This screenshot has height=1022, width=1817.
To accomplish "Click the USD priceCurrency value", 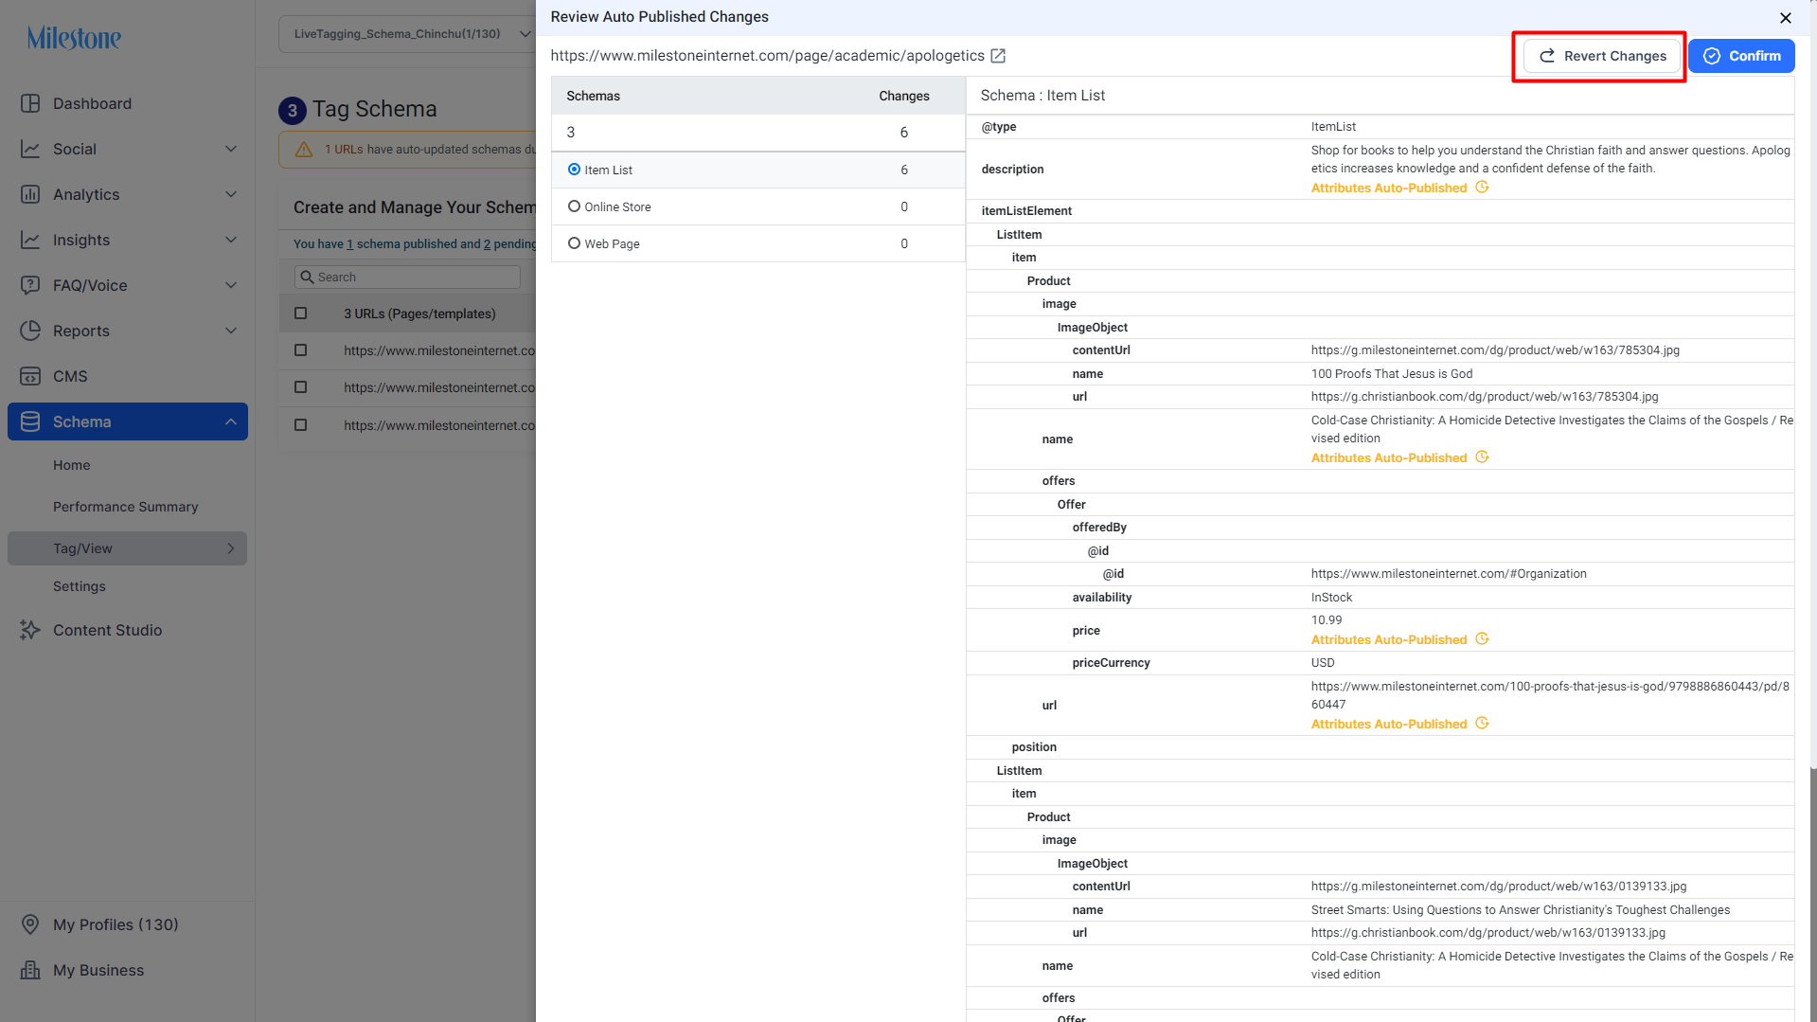I will coord(1323,663).
